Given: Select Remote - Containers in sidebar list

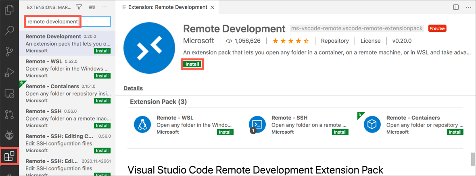Looking at the screenshot, I should tap(67, 93).
